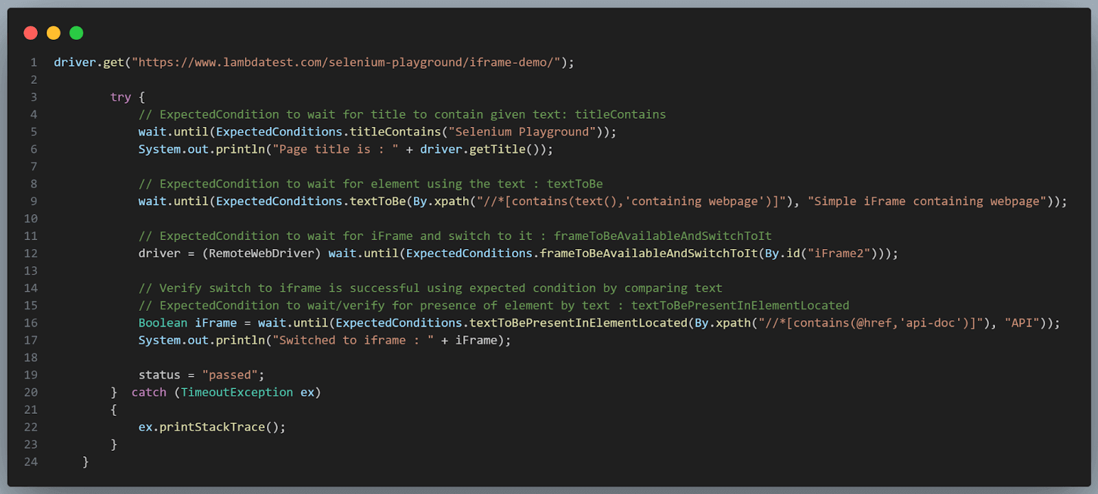The width and height of the screenshot is (1098, 494).
Task: Click the red close dot
Action: click(x=30, y=33)
